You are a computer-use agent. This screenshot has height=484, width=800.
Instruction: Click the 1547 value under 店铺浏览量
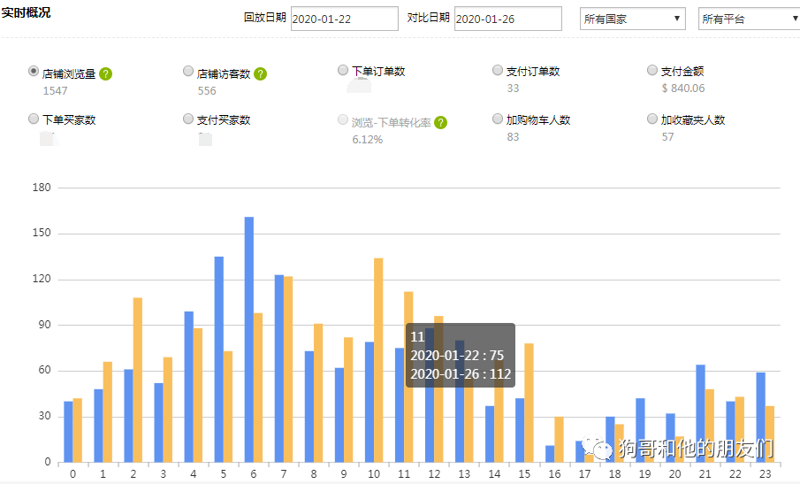(55, 91)
